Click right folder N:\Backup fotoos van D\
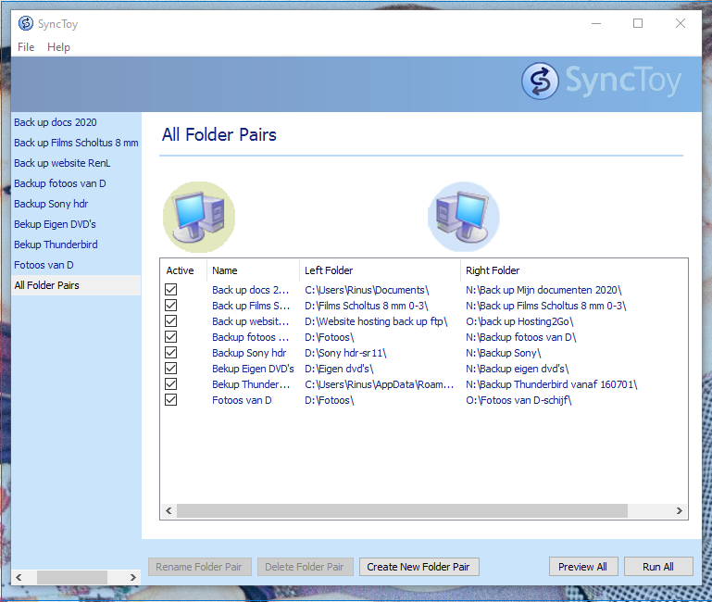This screenshot has width=712, height=602. (521, 337)
